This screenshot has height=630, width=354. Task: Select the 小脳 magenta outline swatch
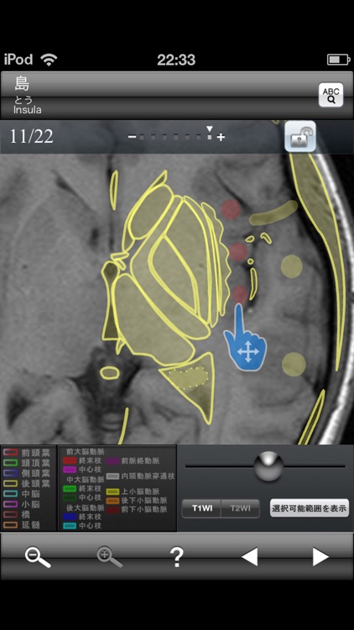coord(10,504)
